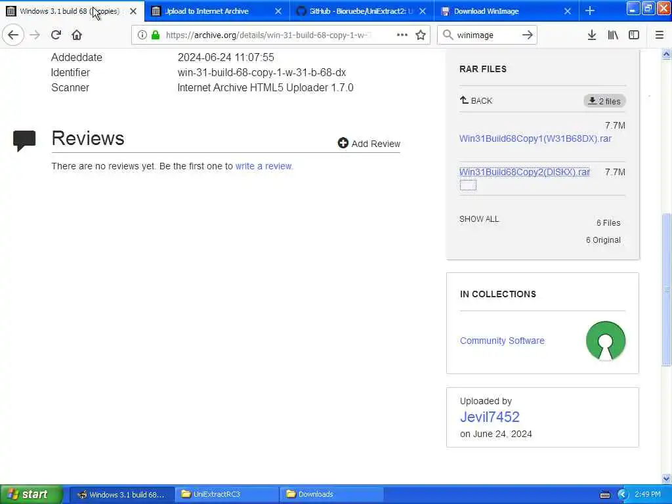Click Add Review
672x504 pixels.
coord(369,144)
